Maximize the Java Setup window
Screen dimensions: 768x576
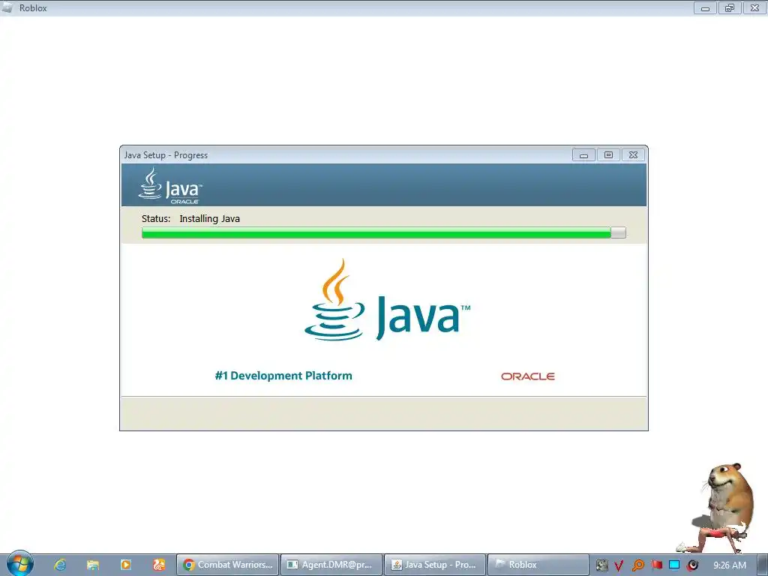[608, 155]
